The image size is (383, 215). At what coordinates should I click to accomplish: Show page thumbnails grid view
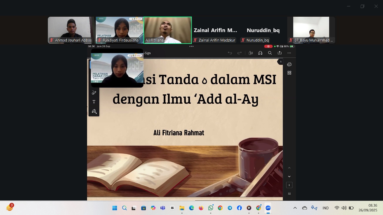pyautogui.click(x=289, y=73)
